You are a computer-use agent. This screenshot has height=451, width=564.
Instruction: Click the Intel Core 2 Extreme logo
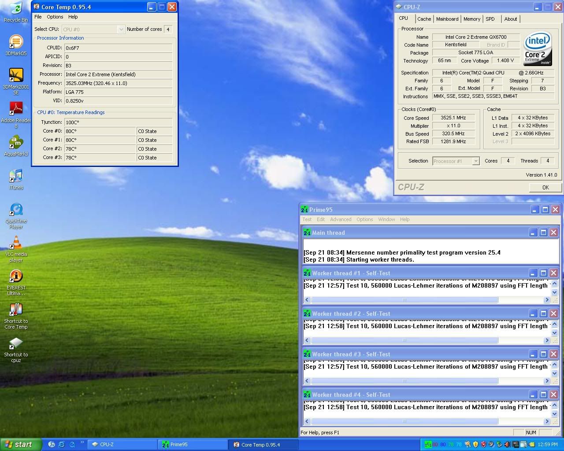[538, 49]
